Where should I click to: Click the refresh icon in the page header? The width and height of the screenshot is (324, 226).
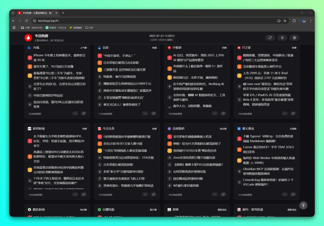pos(270,38)
